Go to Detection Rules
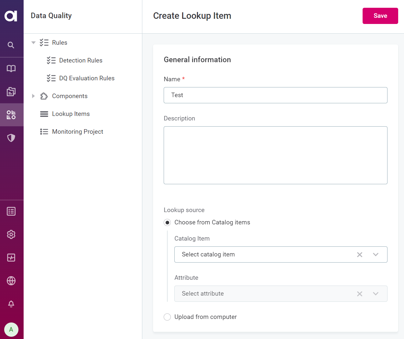 (x=81, y=61)
